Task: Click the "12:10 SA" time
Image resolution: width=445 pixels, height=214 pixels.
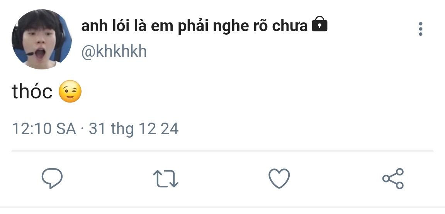Action: point(44,128)
